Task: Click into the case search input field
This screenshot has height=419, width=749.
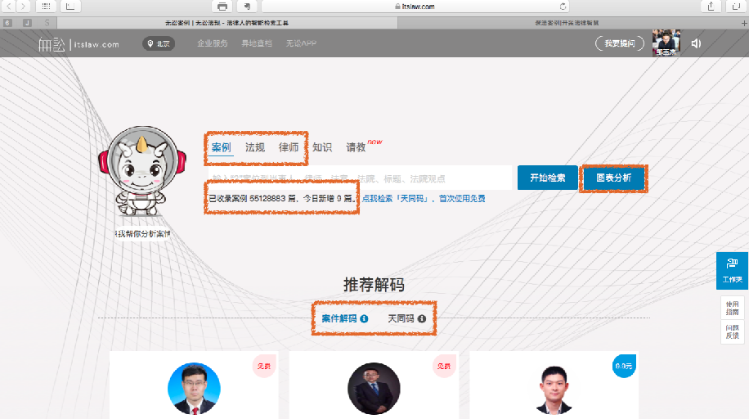Action: tap(360, 178)
